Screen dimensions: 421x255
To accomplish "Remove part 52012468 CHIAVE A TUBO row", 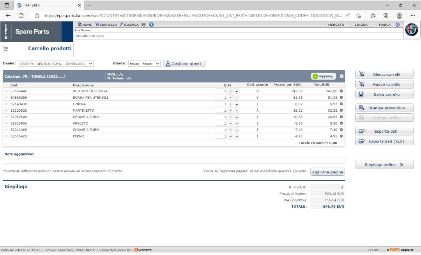I will [341, 130].
